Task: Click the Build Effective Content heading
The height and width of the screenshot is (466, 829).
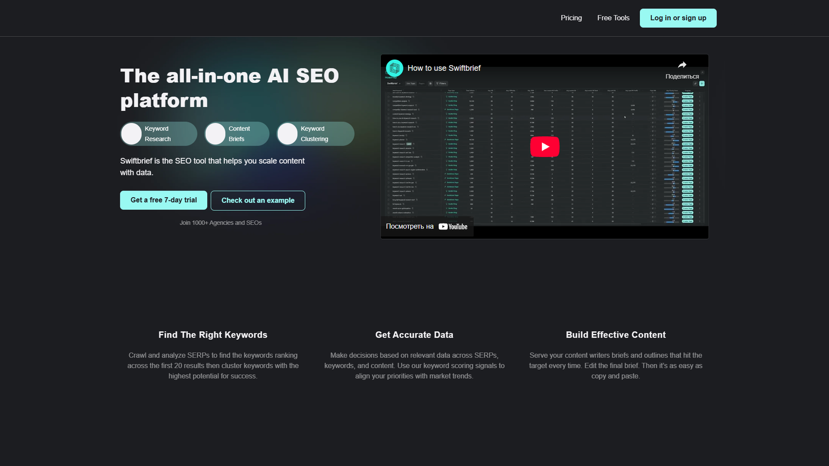Action: (x=616, y=335)
